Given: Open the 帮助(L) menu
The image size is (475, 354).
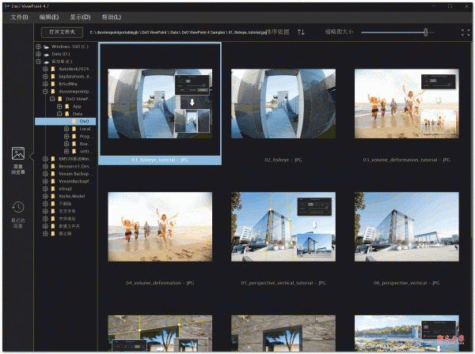Looking at the screenshot, I should point(112,17).
